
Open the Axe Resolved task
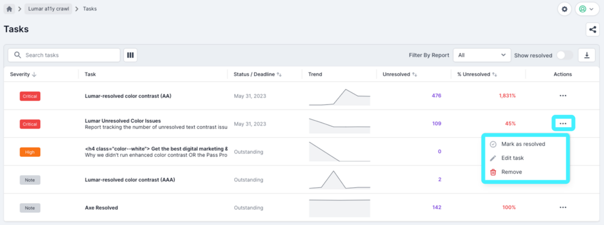101,208
